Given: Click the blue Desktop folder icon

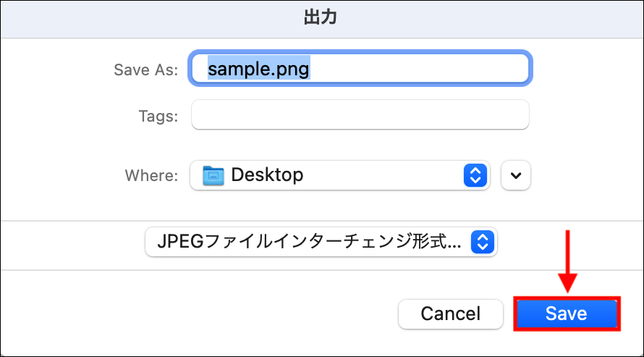Looking at the screenshot, I should coord(213,175).
